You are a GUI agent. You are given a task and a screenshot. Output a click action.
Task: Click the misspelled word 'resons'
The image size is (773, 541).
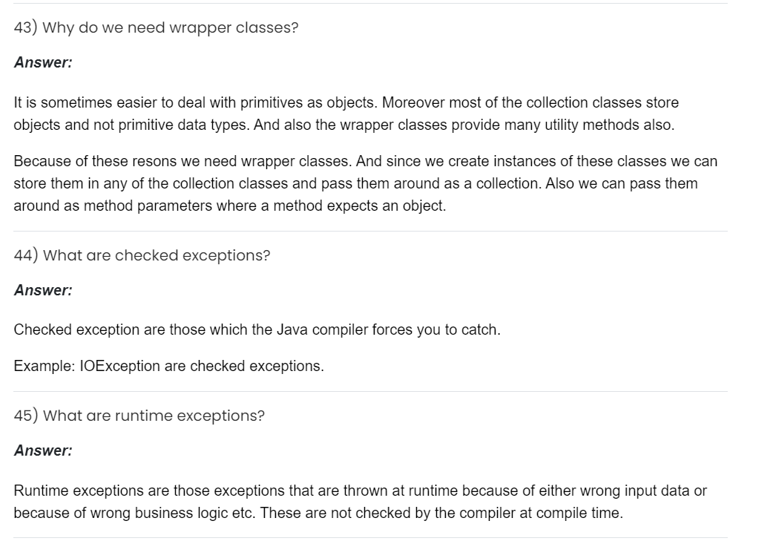point(153,161)
